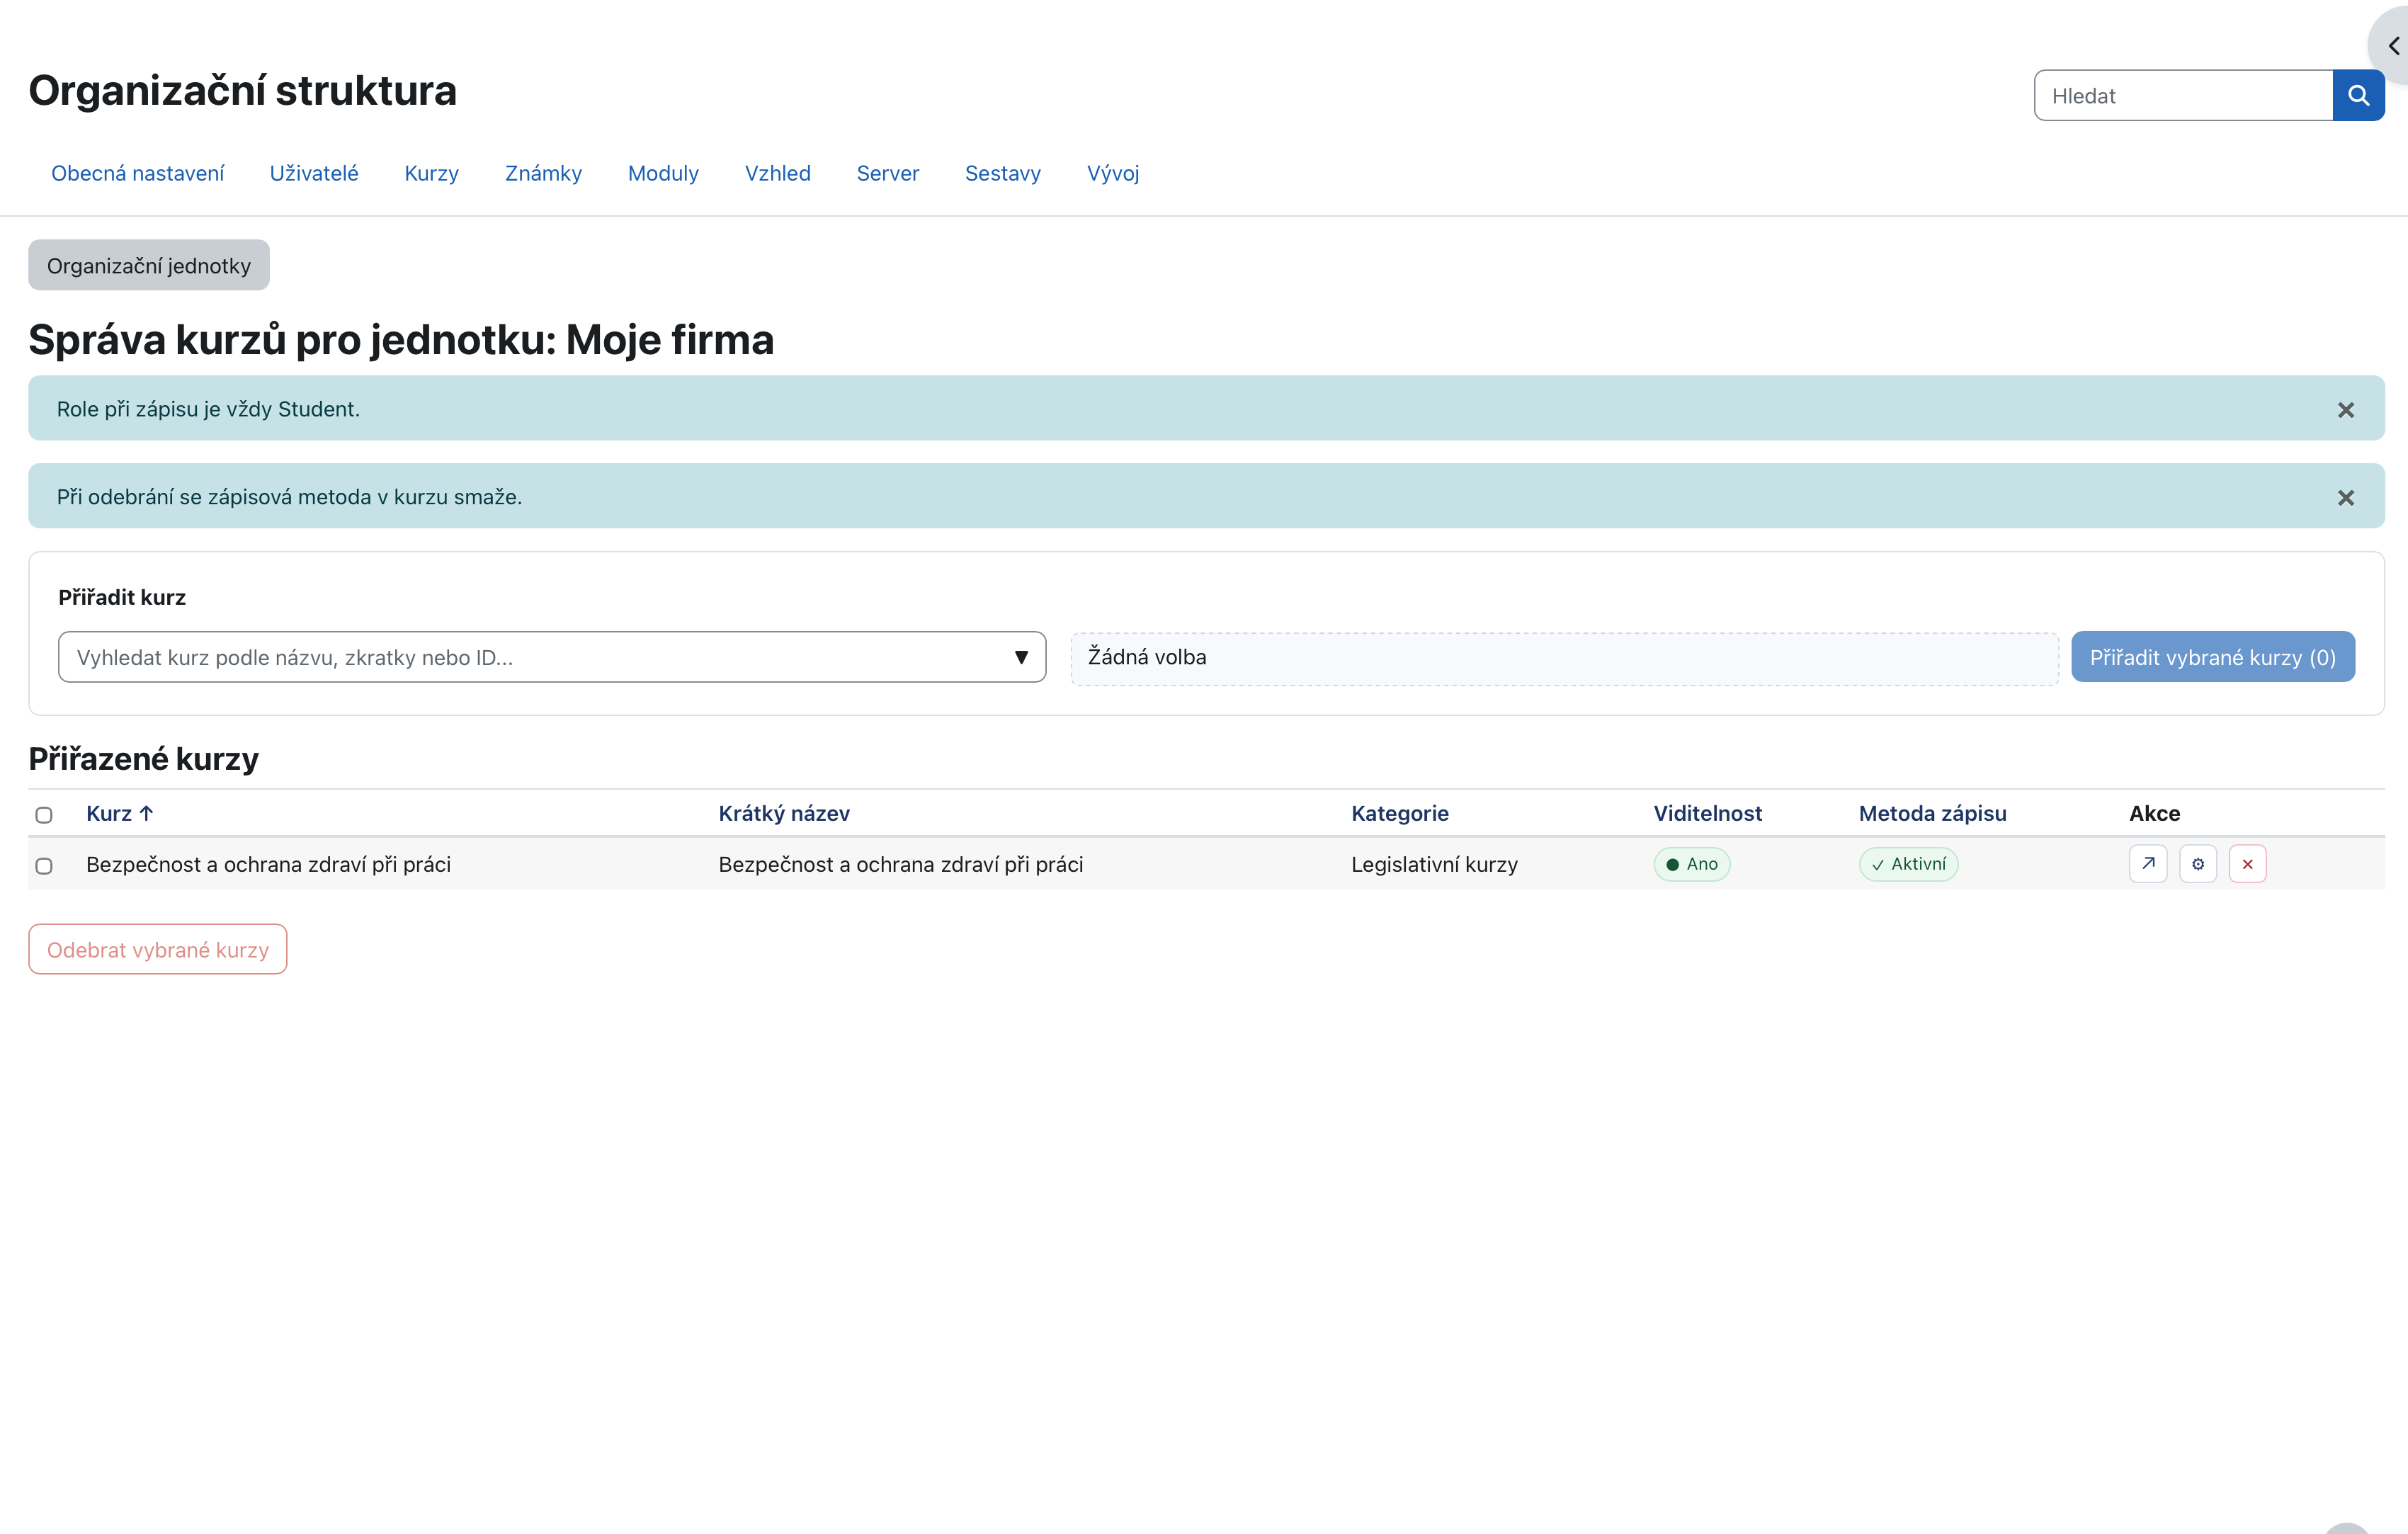Click Přiřadit vybrané kurzy button

coord(2212,657)
